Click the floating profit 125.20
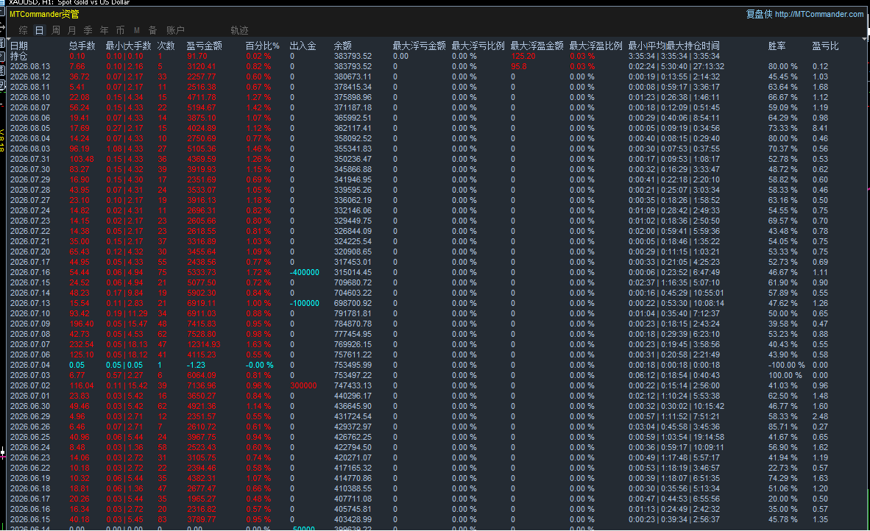The width and height of the screenshot is (870, 531). [x=523, y=56]
